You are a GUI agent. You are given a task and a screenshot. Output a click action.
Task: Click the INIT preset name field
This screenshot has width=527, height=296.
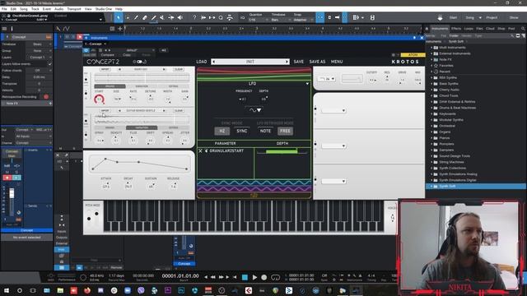(250, 62)
